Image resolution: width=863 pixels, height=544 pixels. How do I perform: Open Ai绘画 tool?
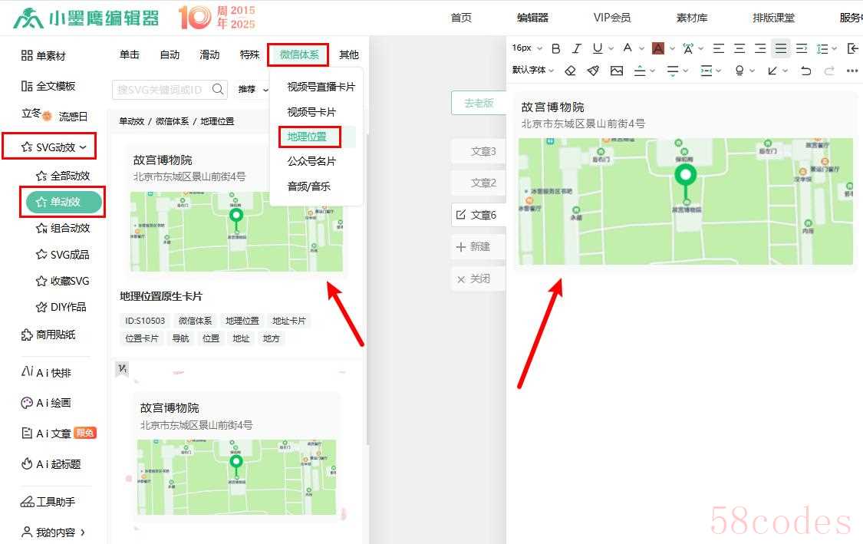46,403
